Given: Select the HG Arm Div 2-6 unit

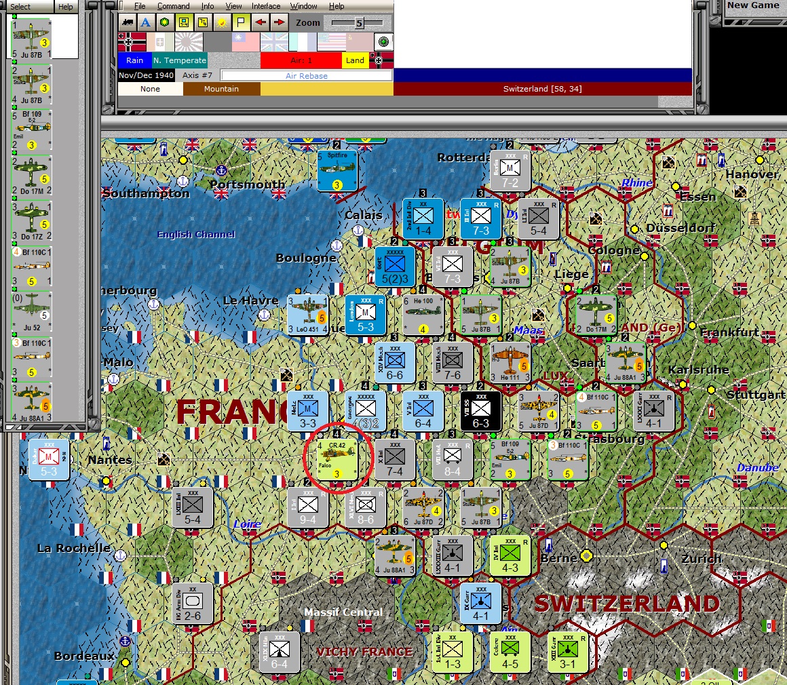Looking at the screenshot, I should pos(192,603).
